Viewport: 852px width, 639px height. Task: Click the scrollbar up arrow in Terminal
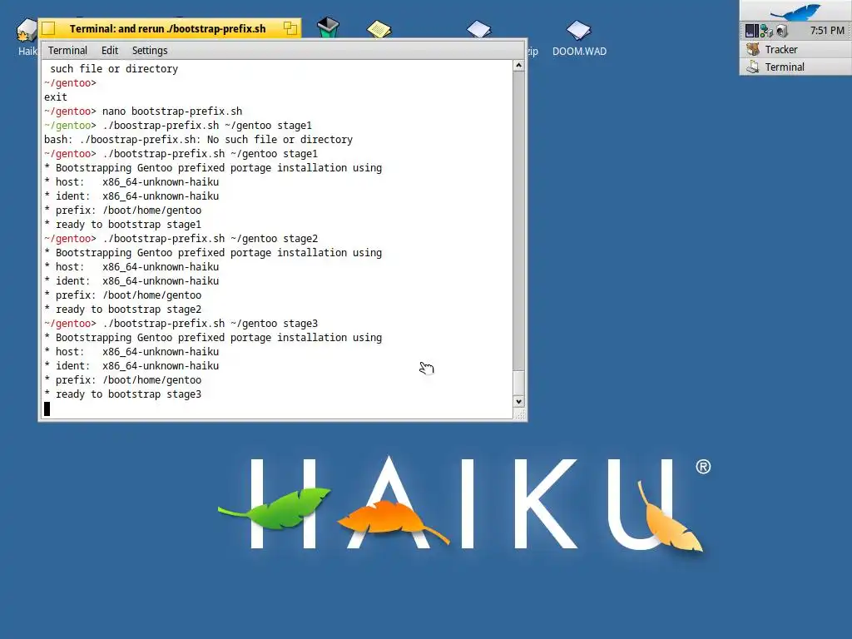coord(519,66)
